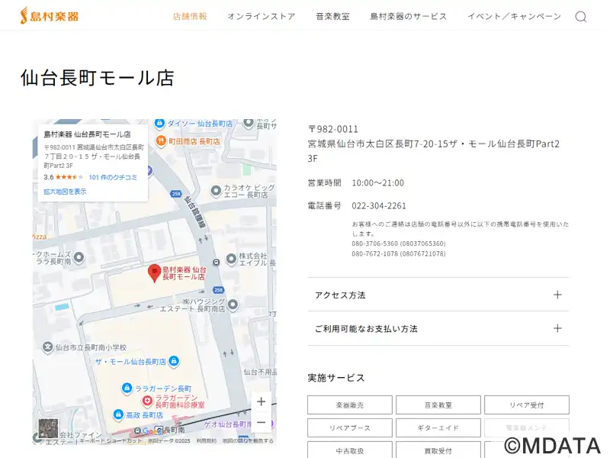Image resolution: width=610 pixels, height=458 pixels.
Task: Click the パークホームズ ララ長町南 marker
Action: [79, 257]
